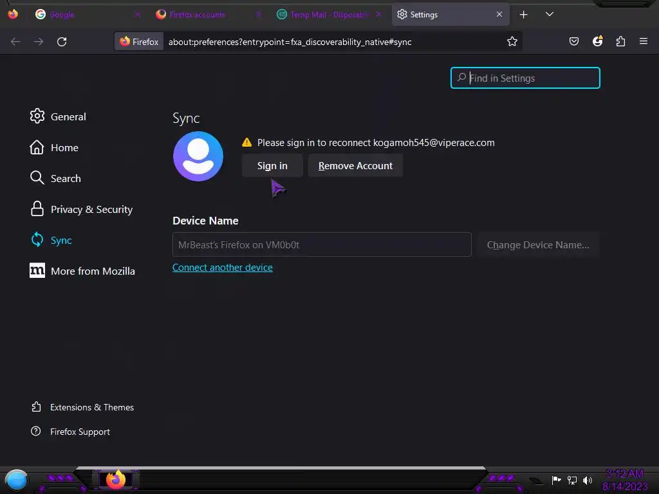659x494 pixels.
Task: Open the Firefox application menu
Action: click(x=644, y=41)
